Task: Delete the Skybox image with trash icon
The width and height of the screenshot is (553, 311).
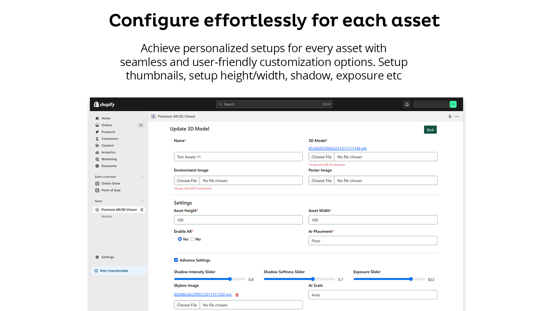Action: pyautogui.click(x=237, y=295)
